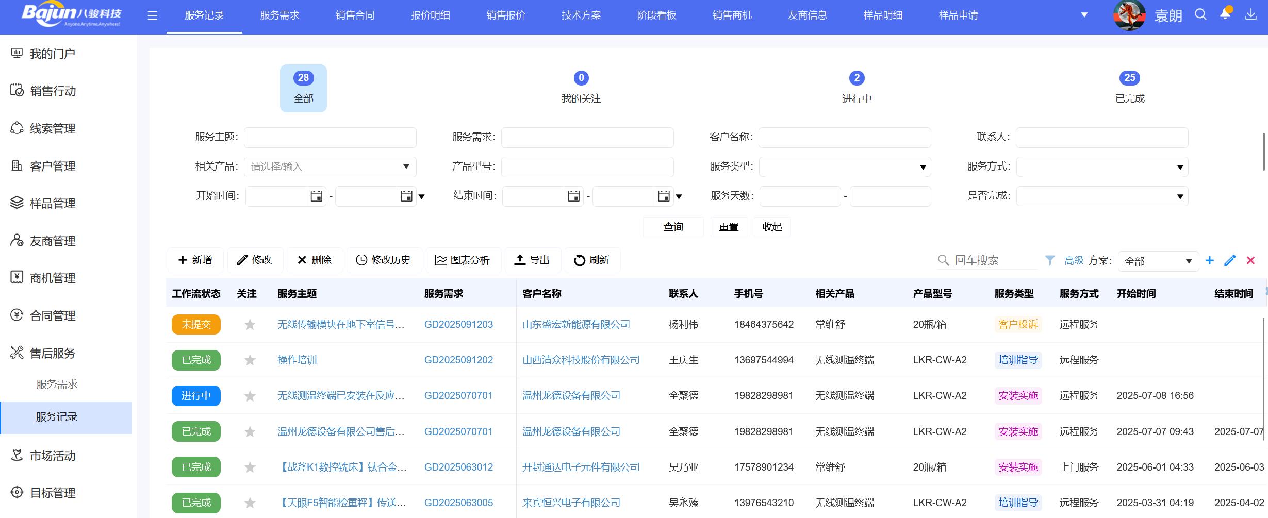Star the 无线传输模块 service record row
Viewport: 1268px width, 518px height.
tap(250, 324)
